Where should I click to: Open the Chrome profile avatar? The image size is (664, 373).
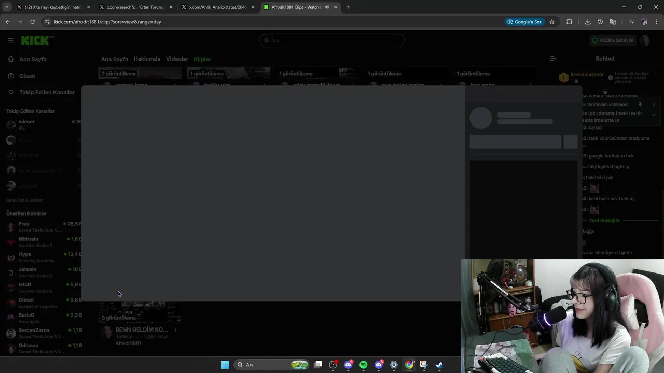[x=644, y=22]
